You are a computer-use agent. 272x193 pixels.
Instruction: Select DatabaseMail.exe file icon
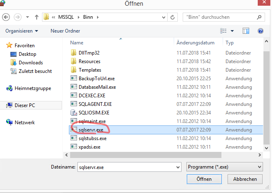(74, 87)
